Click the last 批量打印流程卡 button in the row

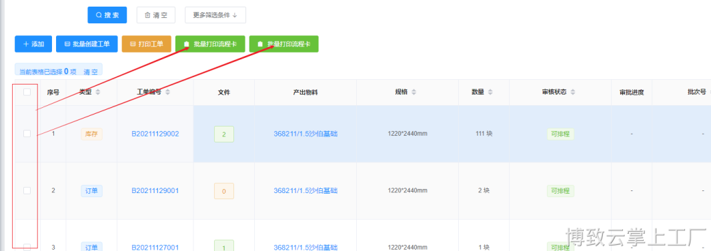tap(284, 44)
